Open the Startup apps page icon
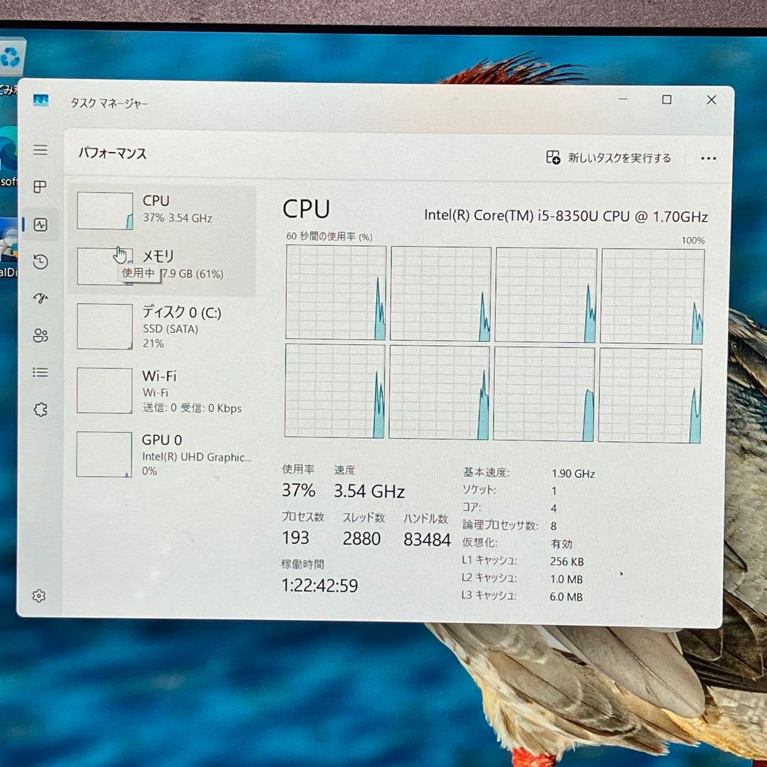The height and width of the screenshot is (767, 767). tap(40, 298)
